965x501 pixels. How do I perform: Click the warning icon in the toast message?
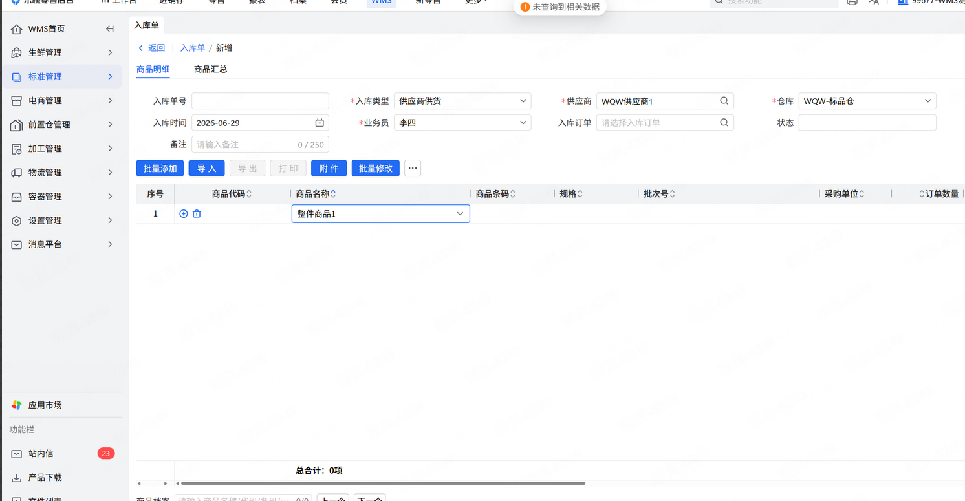[525, 7]
